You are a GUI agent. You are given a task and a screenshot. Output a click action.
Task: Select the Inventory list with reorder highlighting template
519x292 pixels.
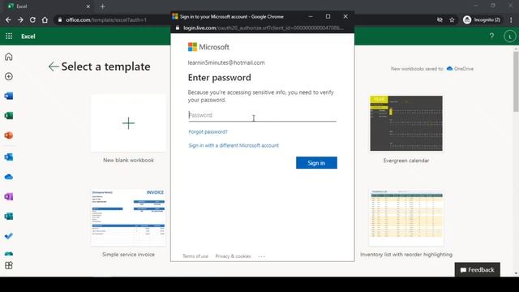[406, 218]
